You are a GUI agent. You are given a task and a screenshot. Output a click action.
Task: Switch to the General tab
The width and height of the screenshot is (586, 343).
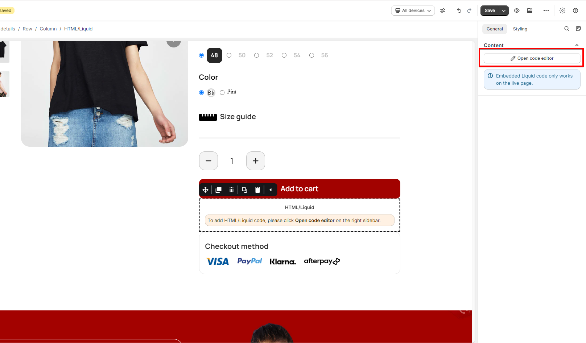click(x=495, y=29)
